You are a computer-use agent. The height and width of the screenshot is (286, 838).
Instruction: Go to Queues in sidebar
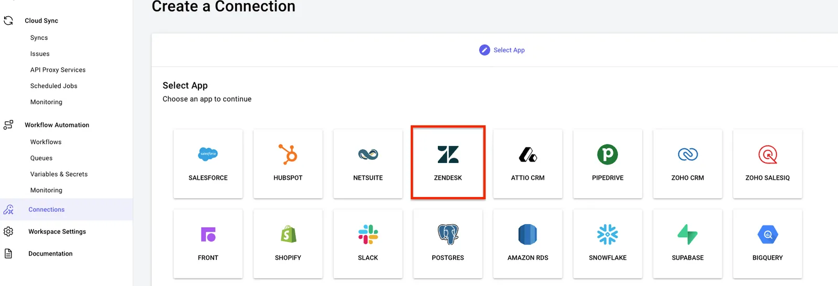[x=41, y=158]
